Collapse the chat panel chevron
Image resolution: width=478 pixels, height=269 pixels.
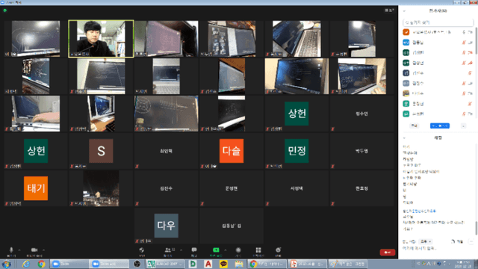[x=404, y=137]
